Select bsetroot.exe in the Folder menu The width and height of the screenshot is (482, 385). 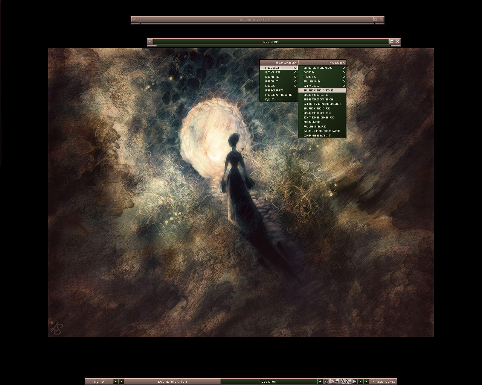click(x=322, y=99)
